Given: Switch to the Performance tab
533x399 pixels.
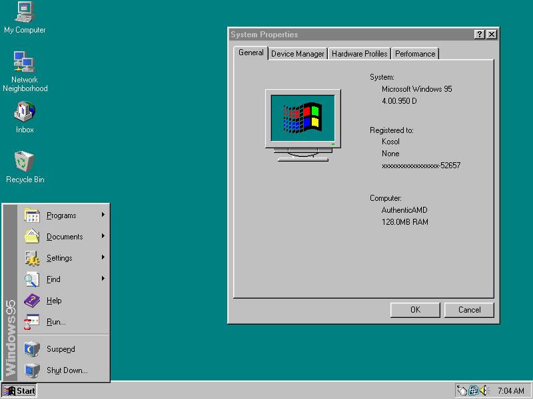Looking at the screenshot, I should pos(415,54).
